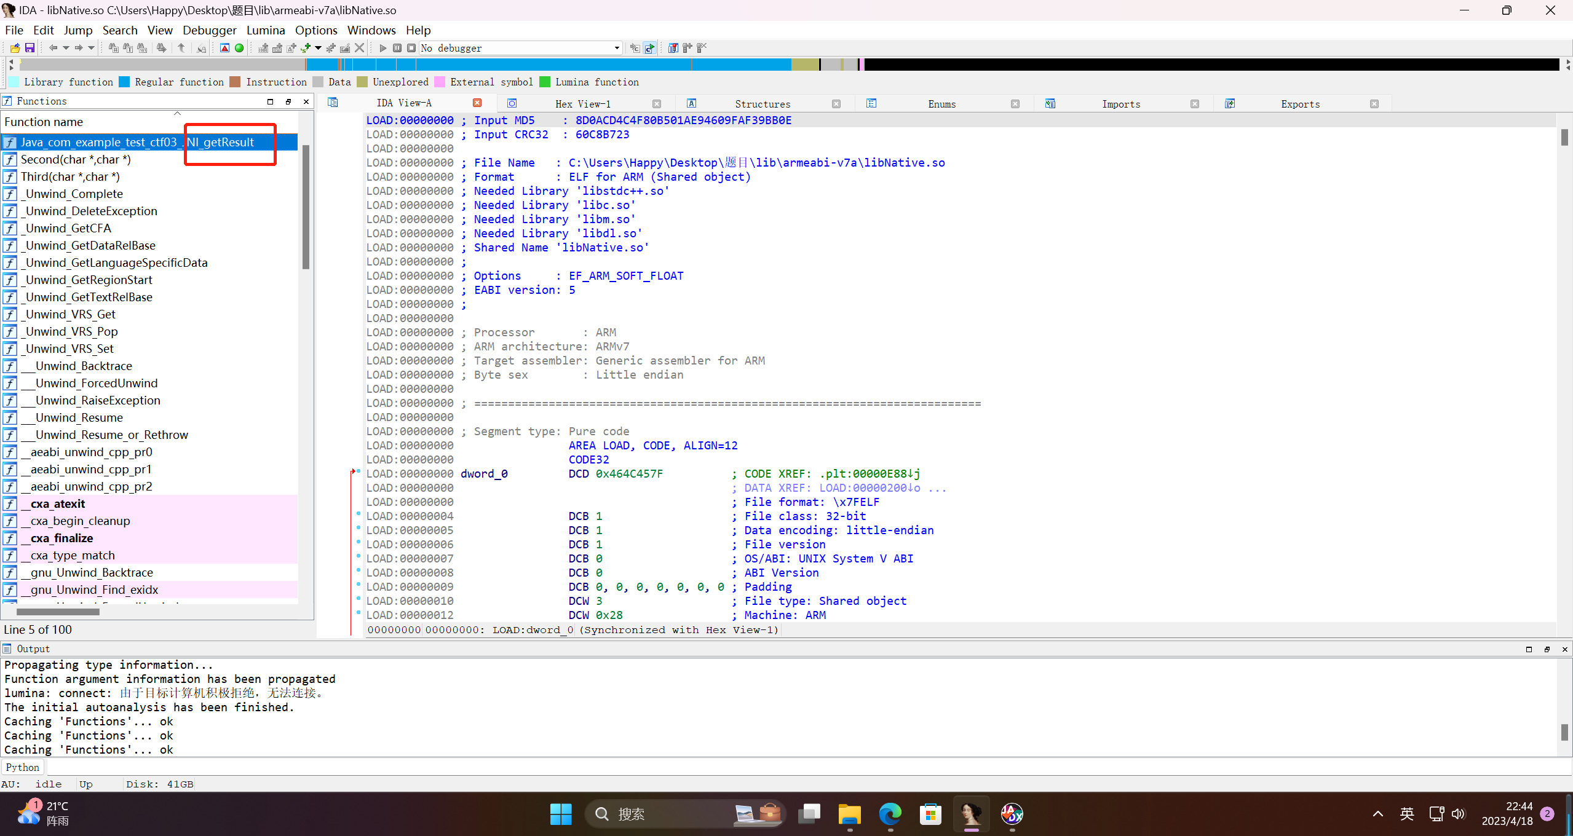This screenshot has height=836, width=1573.
Task: Close the Structures tab
Action: [x=836, y=104]
